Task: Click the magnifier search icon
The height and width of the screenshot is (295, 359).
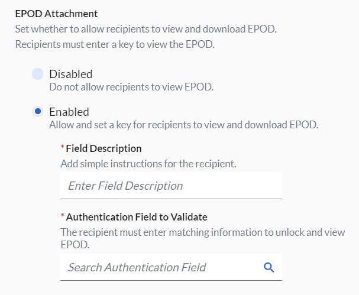Action: pyautogui.click(x=269, y=268)
